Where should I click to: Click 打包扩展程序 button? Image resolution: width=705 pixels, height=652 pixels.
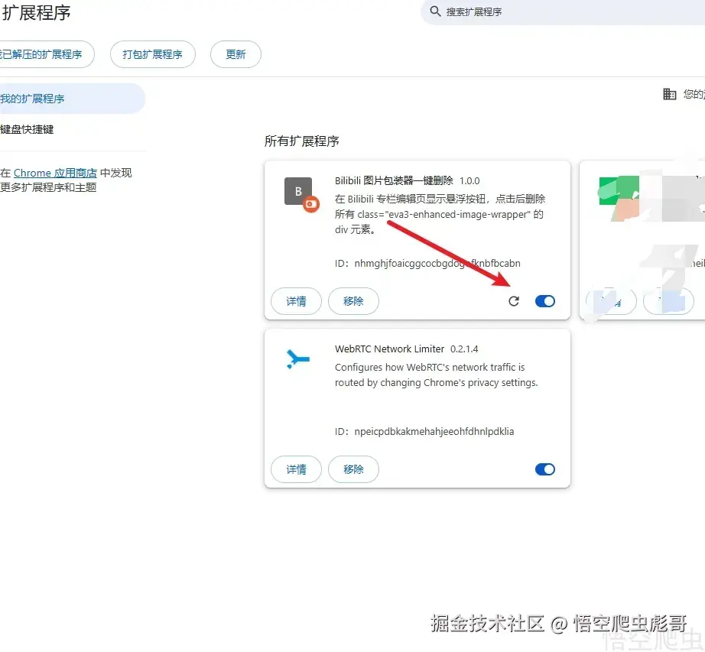[x=152, y=54]
